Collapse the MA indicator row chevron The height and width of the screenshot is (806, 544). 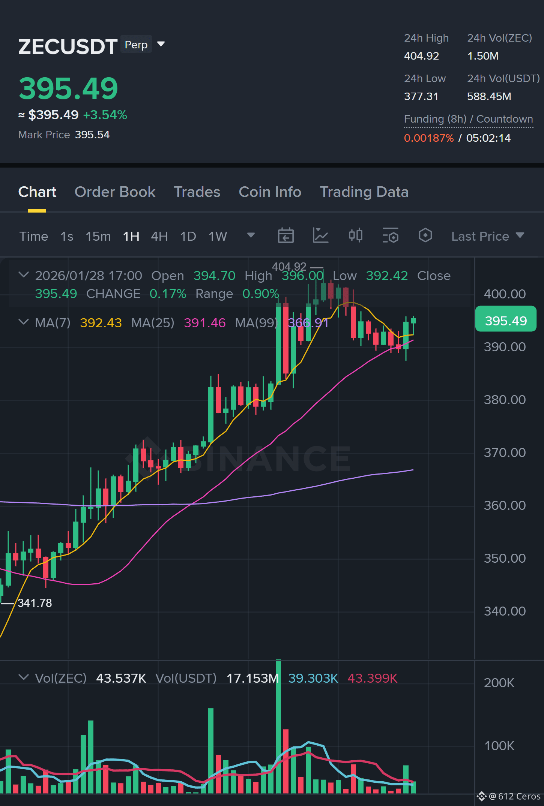(24, 322)
